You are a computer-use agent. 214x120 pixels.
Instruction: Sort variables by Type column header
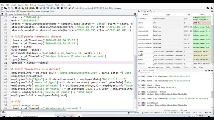[x=168, y=15]
